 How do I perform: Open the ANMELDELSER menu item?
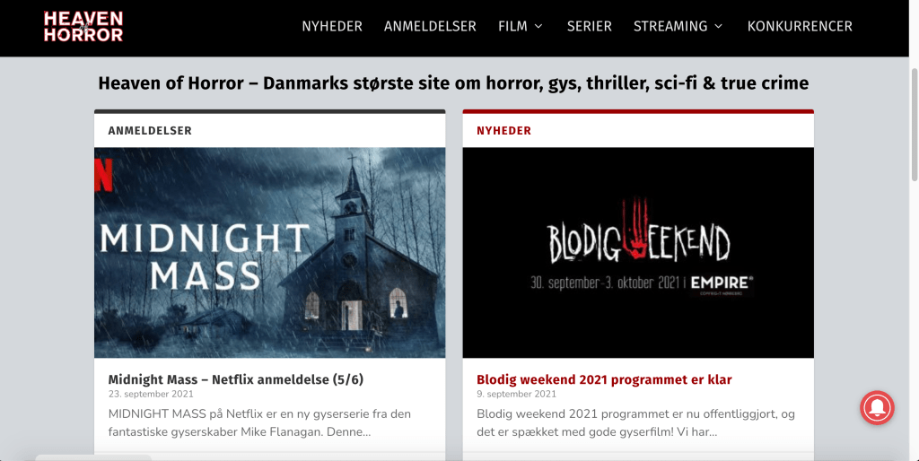coord(430,26)
